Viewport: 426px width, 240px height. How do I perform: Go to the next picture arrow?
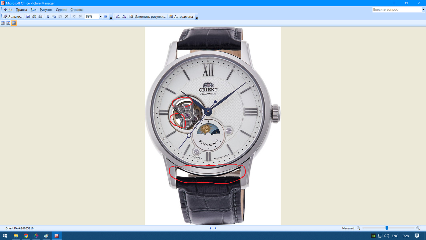point(216,228)
